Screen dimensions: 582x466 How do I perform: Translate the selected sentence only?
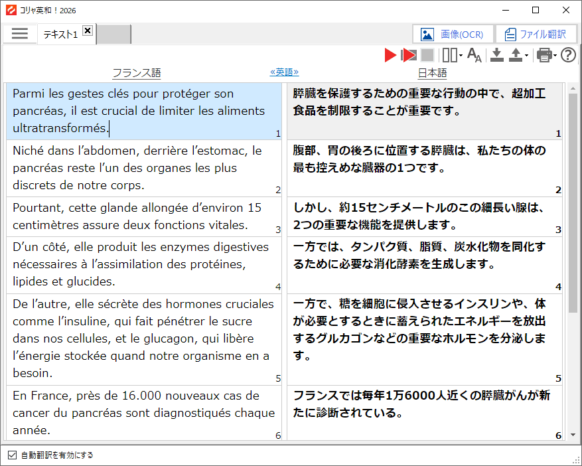409,55
